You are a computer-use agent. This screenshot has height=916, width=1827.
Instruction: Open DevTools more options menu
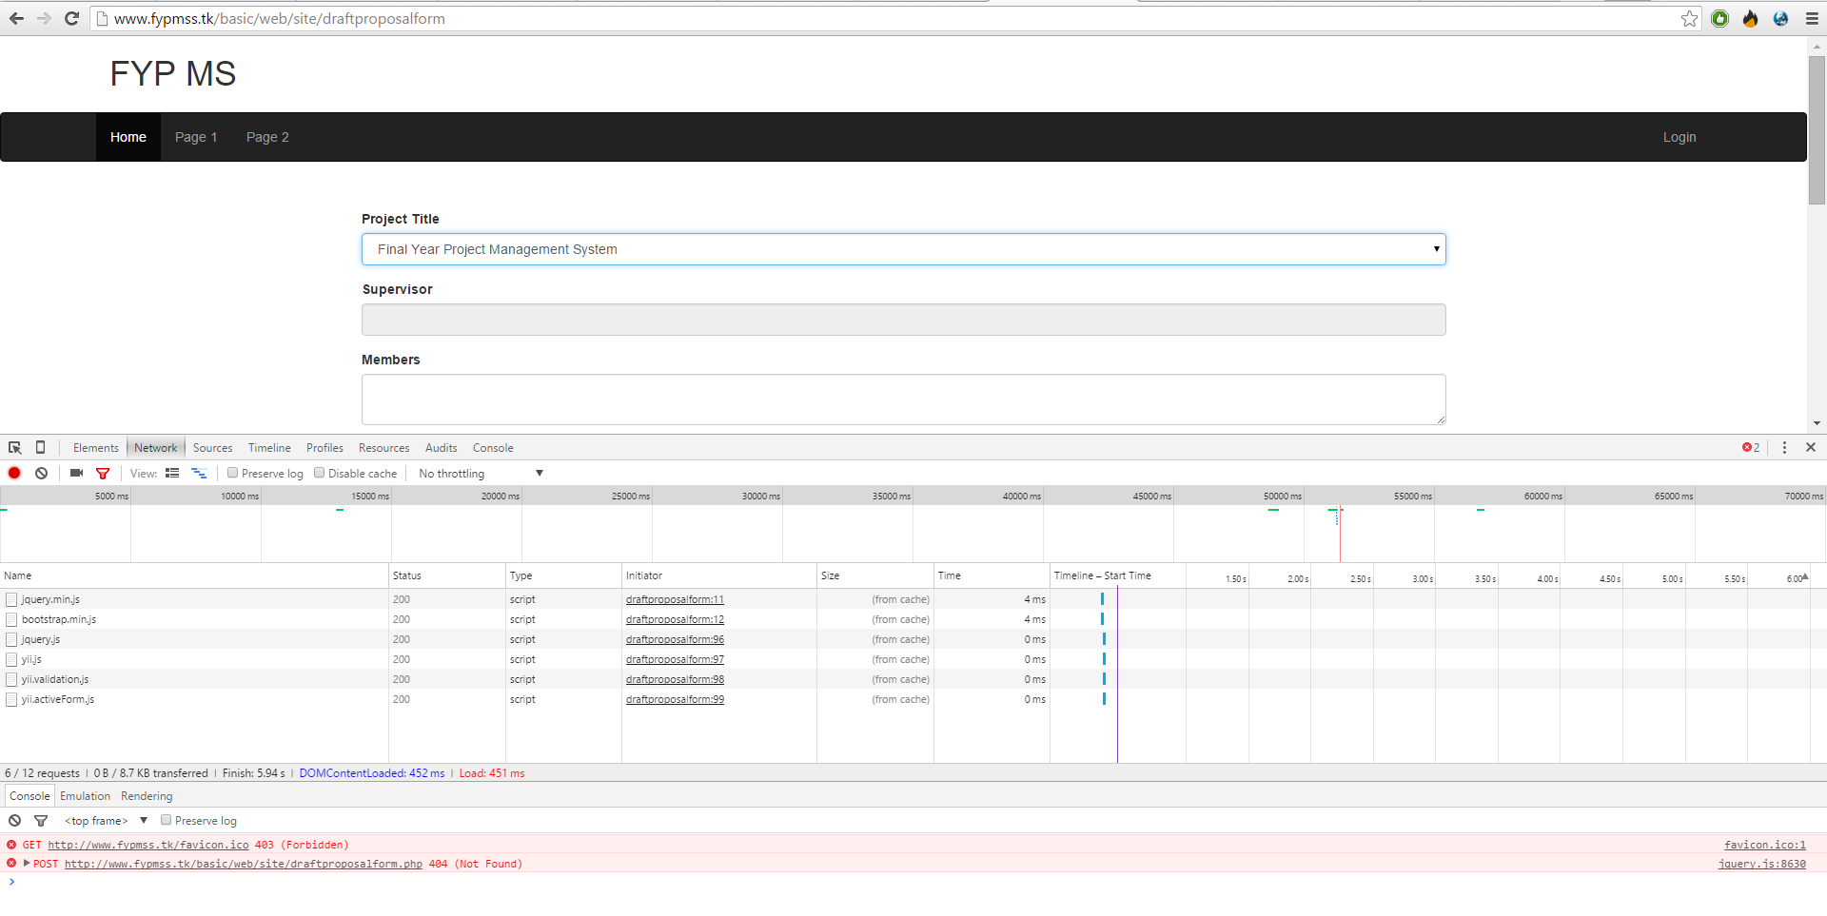click(x=1784, y=447)
